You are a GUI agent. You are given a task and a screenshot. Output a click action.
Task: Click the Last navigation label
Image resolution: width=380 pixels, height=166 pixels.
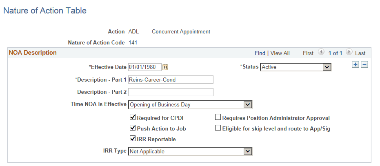360,53
